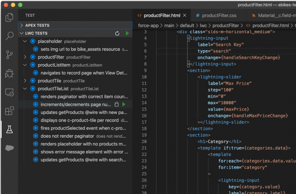Collapse the productListItem test suite
This screenshot has height=194, width=296.
25,65
